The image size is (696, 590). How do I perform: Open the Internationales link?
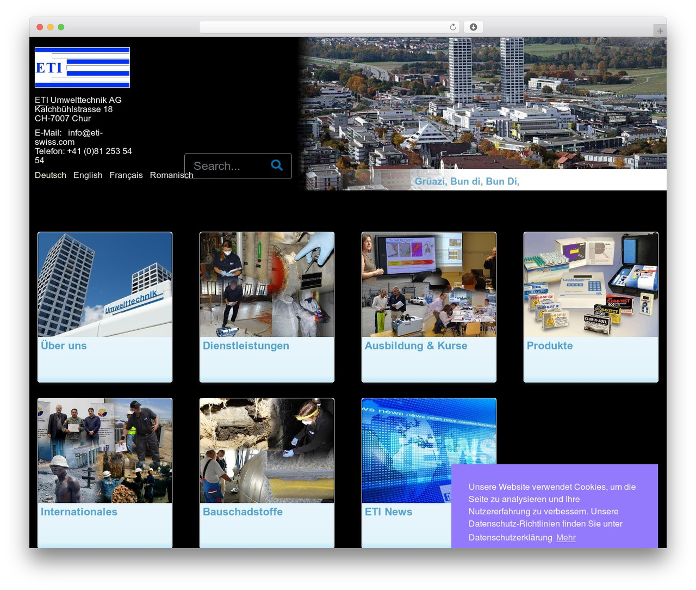click(79, 512)
